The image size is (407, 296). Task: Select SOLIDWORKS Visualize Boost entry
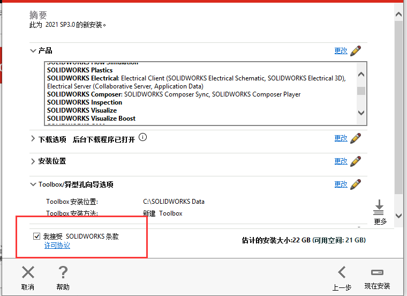point(91,119)
